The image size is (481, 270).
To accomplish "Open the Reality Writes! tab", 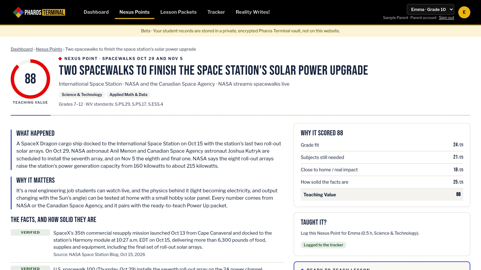I will (x=253, y=12).
